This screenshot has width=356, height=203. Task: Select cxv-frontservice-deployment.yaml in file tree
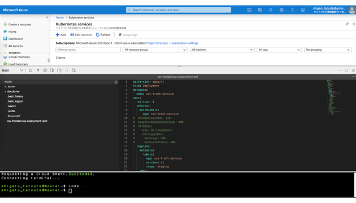27,121
